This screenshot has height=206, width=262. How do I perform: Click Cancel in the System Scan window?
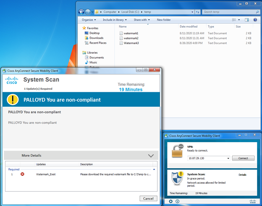[x=148, y=198]
